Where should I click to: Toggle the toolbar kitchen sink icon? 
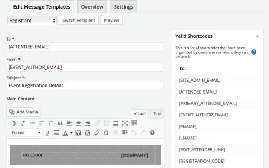tap(134, 123)
